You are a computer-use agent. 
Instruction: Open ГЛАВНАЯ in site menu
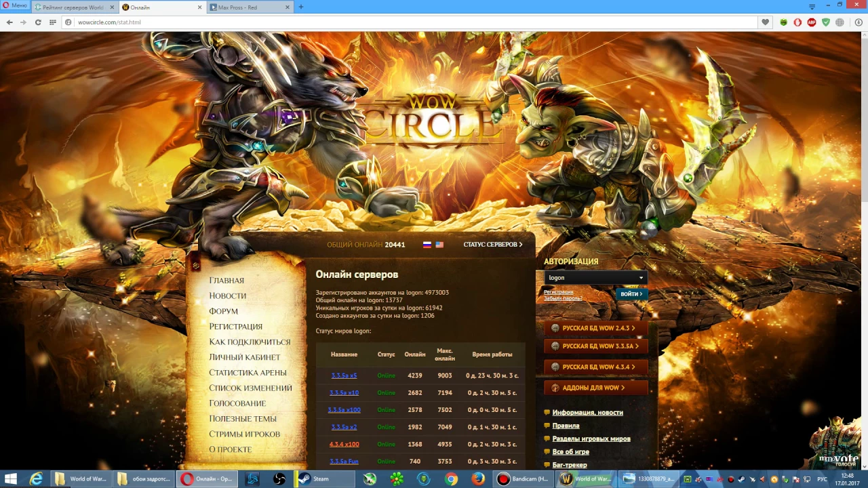tap(226, 281)
